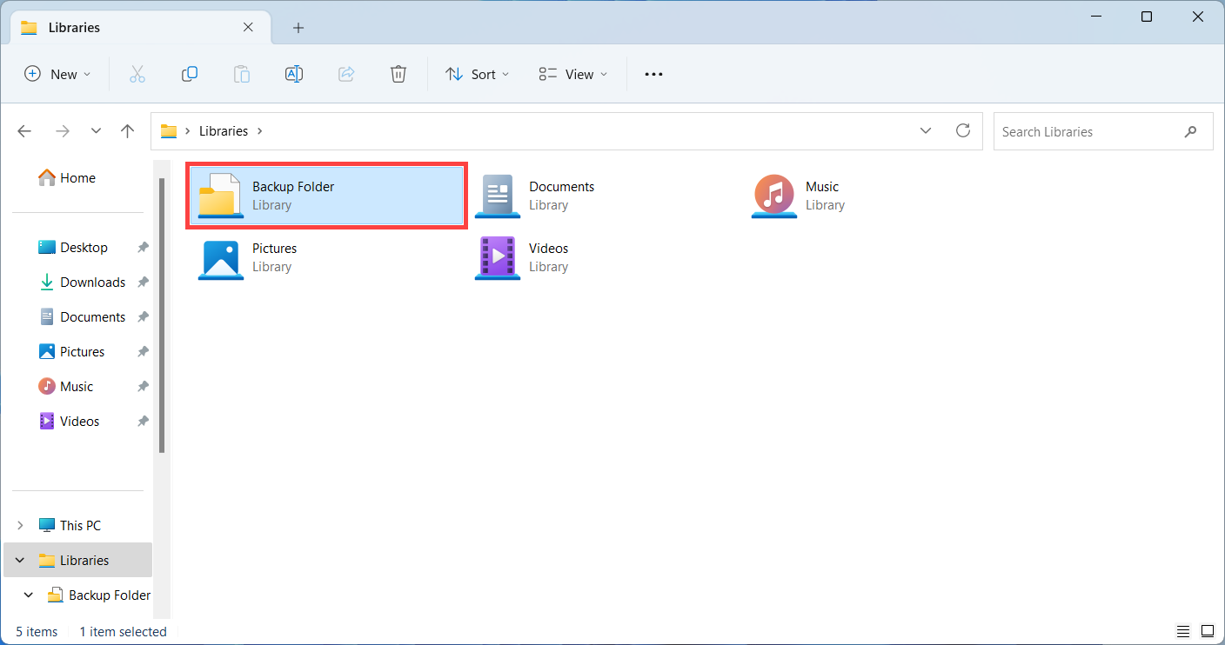Switch to large thumbnails view in status bar

click(x=1208, y=631)
